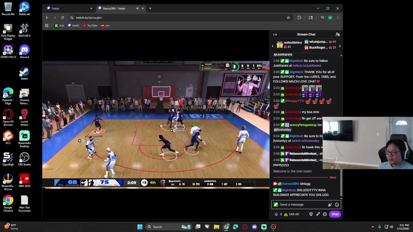Open Chrome three-dot menu

(x=338, y=18)
